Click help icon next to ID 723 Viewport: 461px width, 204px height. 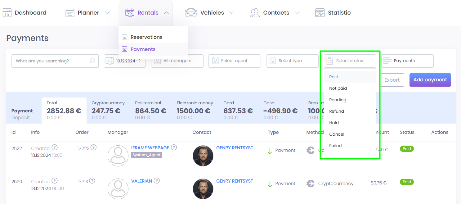point(93,147)
